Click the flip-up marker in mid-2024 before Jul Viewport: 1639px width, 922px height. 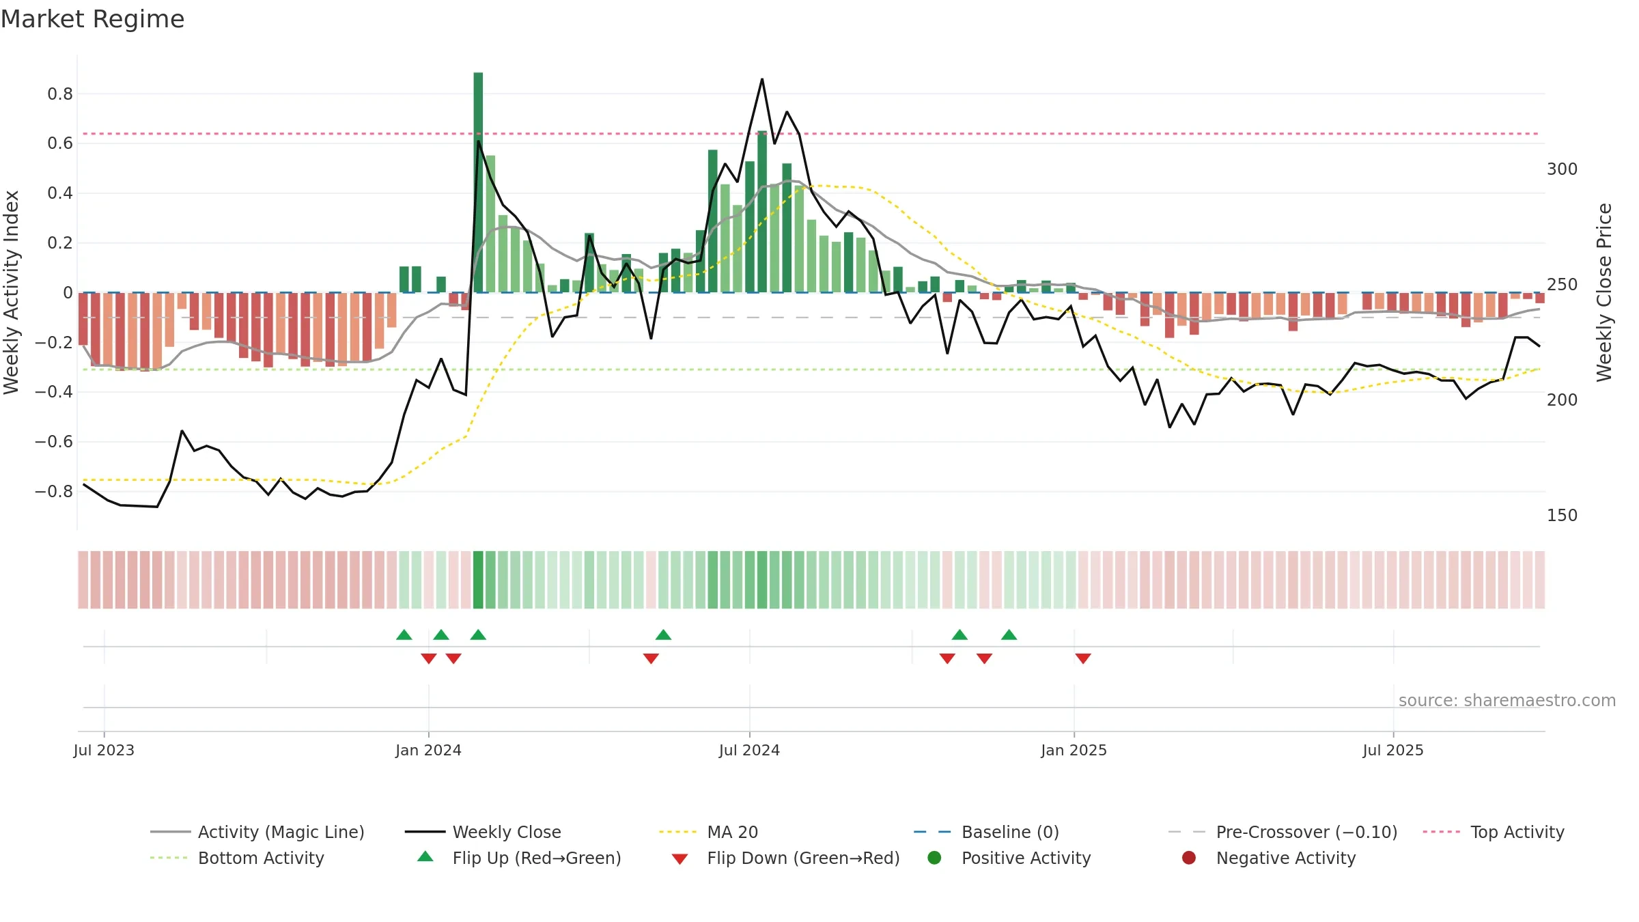tap(663, 634)
